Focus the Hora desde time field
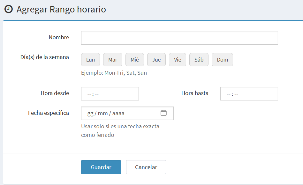This screenshot has width=303, height=185. [110, 94]
